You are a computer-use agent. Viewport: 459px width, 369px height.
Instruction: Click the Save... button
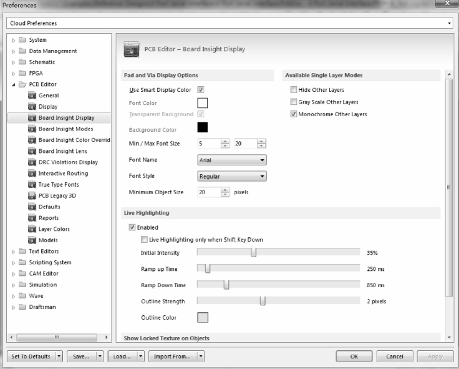81,357
